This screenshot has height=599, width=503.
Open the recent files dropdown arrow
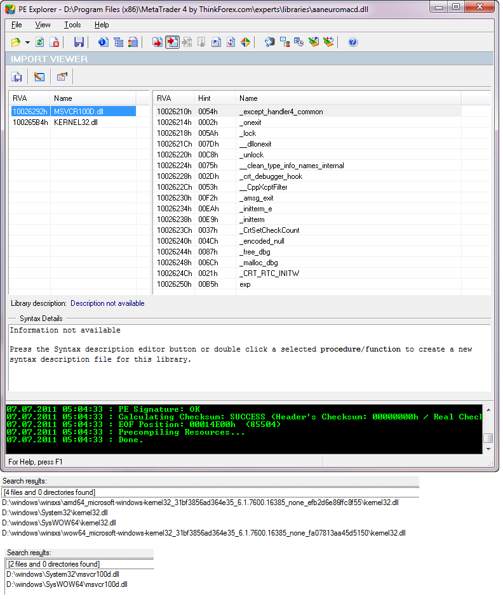coord(27,43)
